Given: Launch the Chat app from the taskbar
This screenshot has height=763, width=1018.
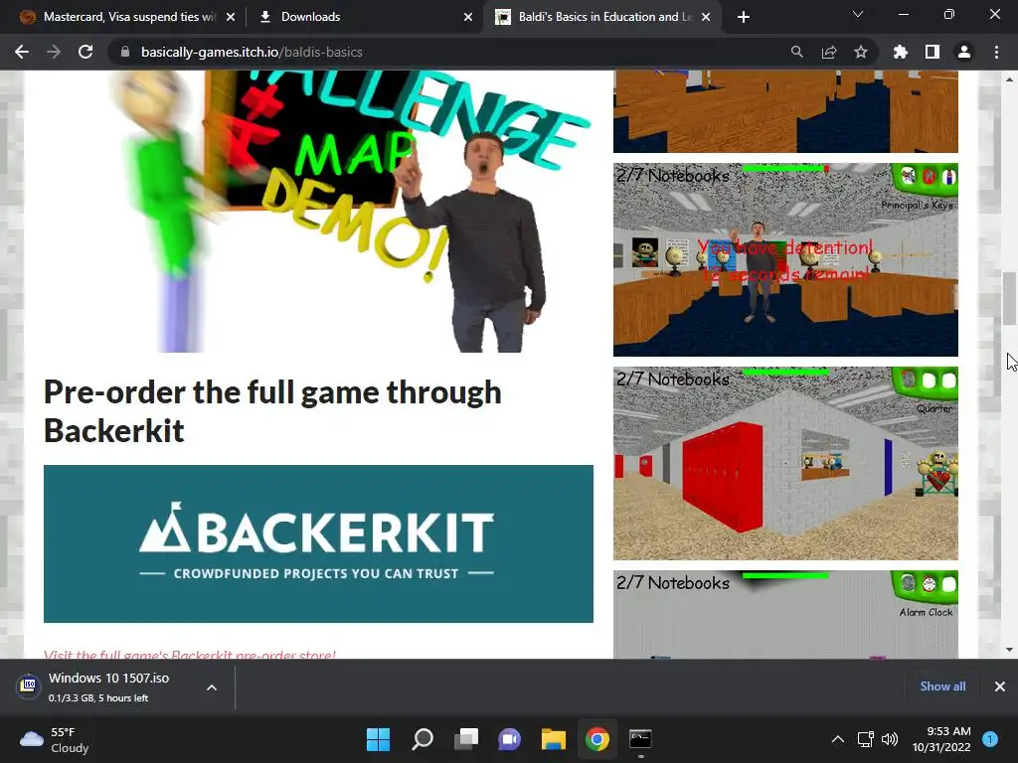Looking at the screenshot, I should (510, 739).
